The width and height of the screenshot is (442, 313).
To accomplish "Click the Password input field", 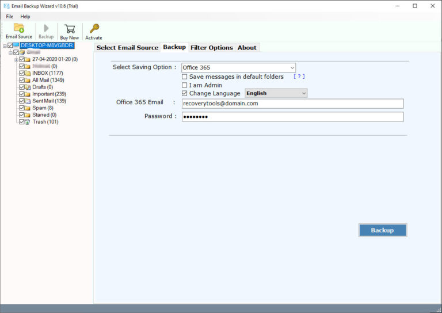I will pyautogui.click(x=292, y=117).
